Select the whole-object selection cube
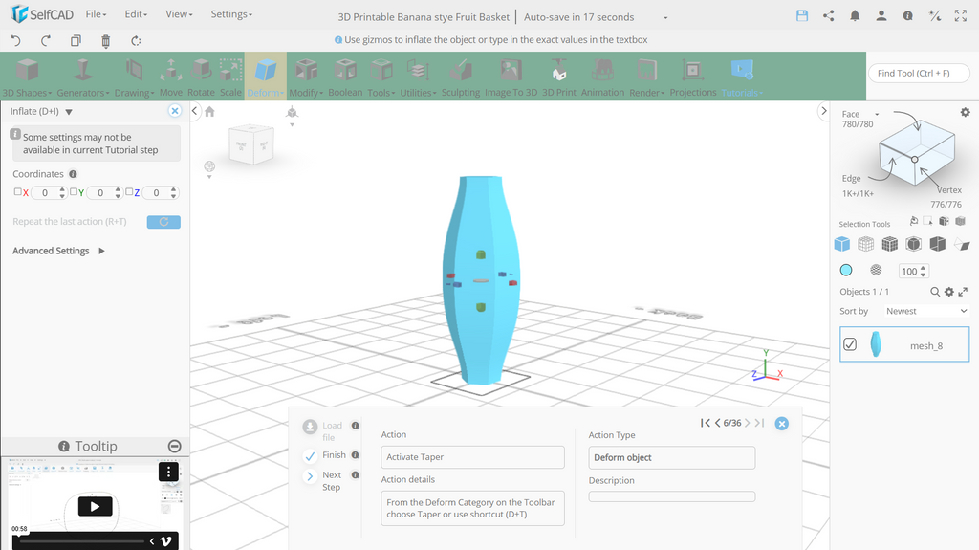Viewport: 979px width, 550px height. 841,244
